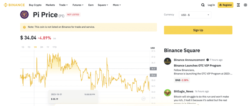
Task: Click the Register button
Action: 225,5
